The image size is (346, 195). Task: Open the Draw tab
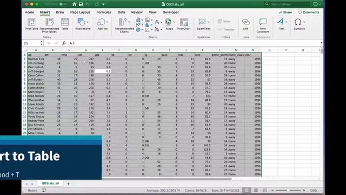click(60, 12)
